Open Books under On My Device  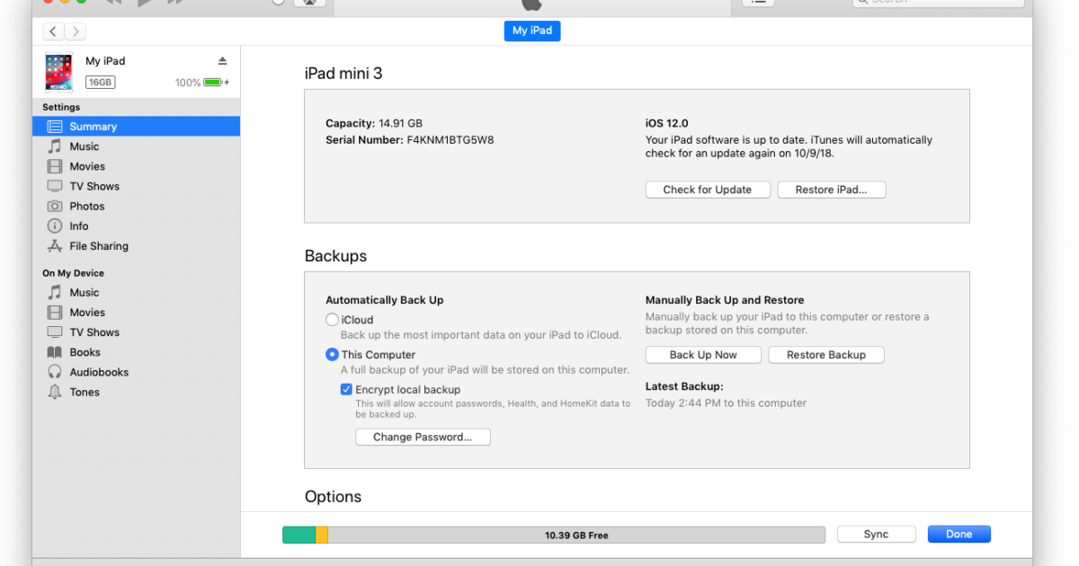click(85, 352)
